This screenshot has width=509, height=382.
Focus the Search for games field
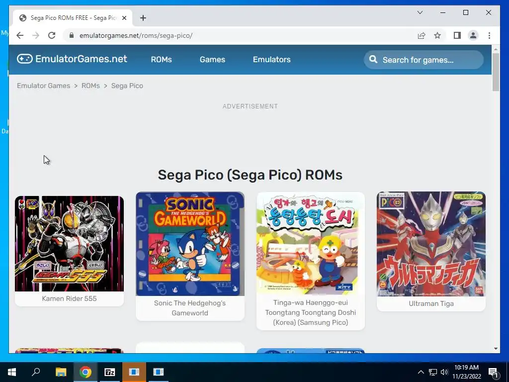click(x=424, y=60)
